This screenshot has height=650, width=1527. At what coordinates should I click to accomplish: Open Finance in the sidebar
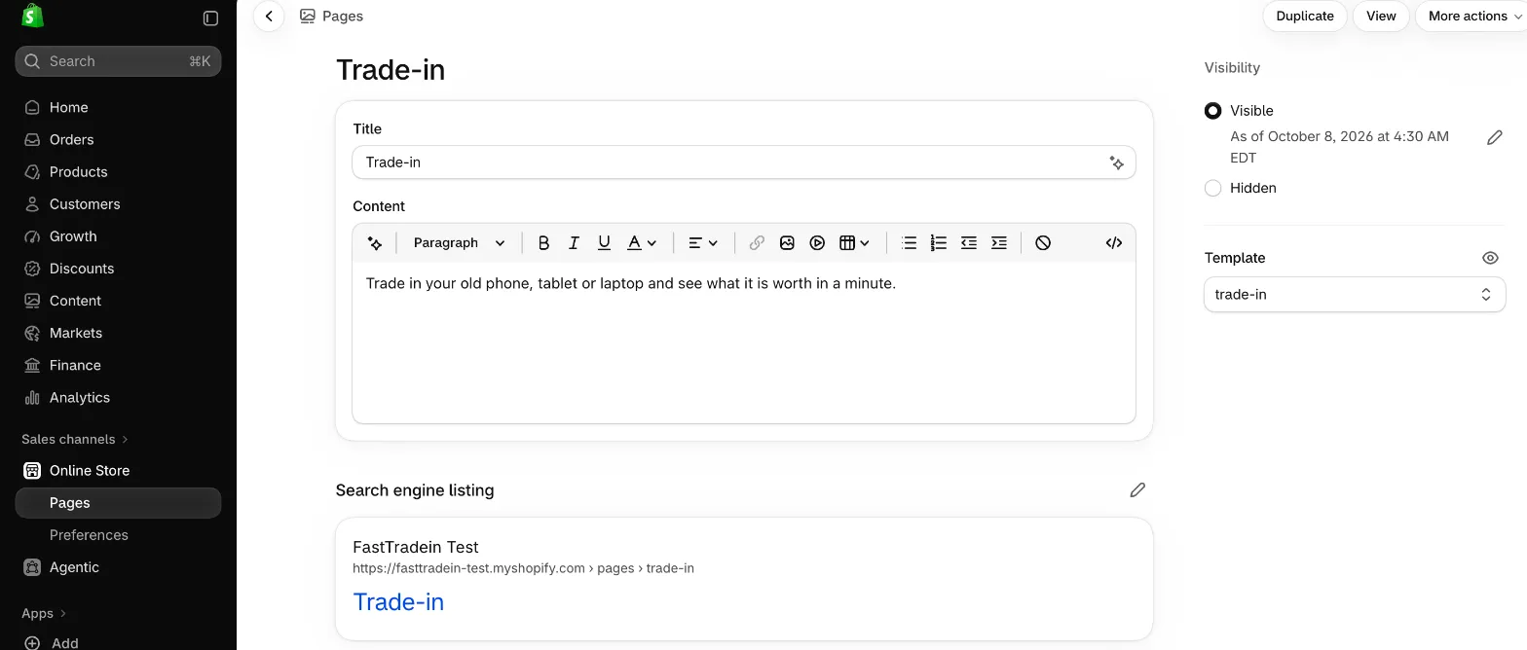tap(118, 365)
